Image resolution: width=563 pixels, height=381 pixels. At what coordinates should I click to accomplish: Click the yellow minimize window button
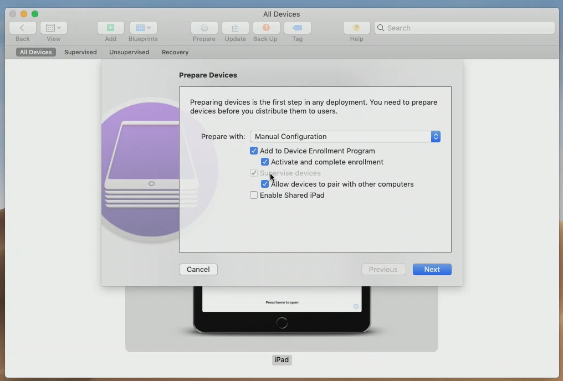click(24, 14)
